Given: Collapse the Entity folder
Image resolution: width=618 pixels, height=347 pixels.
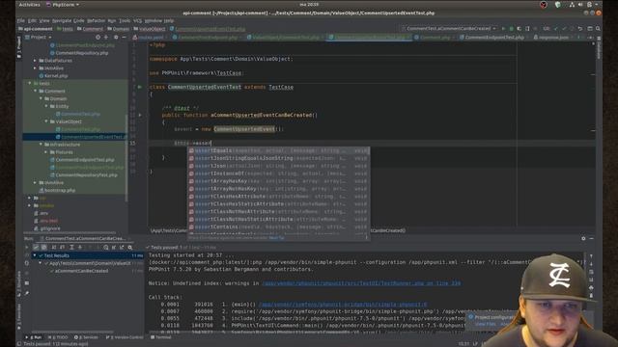Looking at the screenshot, I should tap(46, 106).
